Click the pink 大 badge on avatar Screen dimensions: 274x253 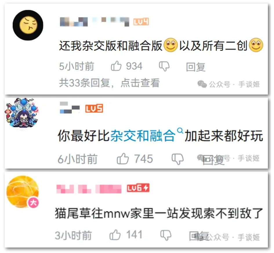pyautogui.click(x=33, y=203)
